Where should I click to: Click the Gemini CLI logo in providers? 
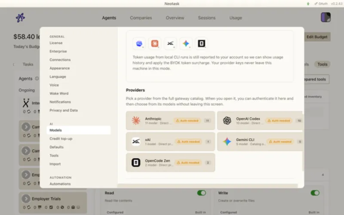coord(227,141)
